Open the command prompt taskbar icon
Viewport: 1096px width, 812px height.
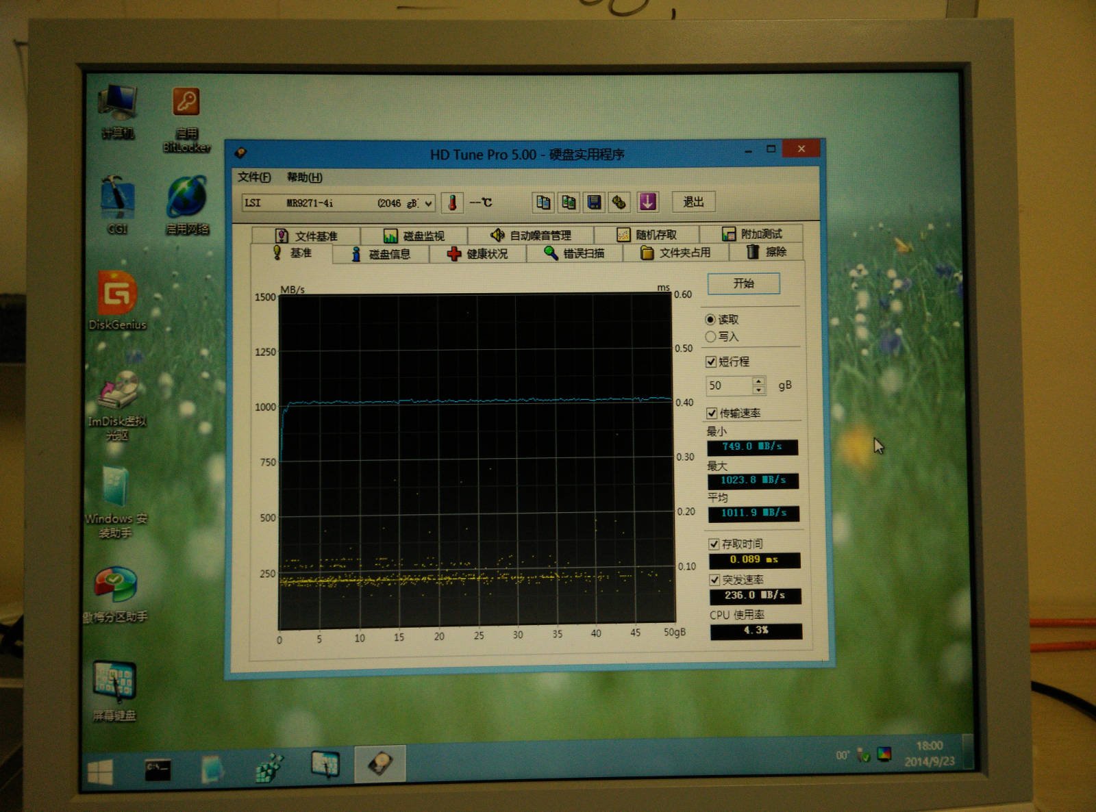pyautogui.click(x=158, y=770)
